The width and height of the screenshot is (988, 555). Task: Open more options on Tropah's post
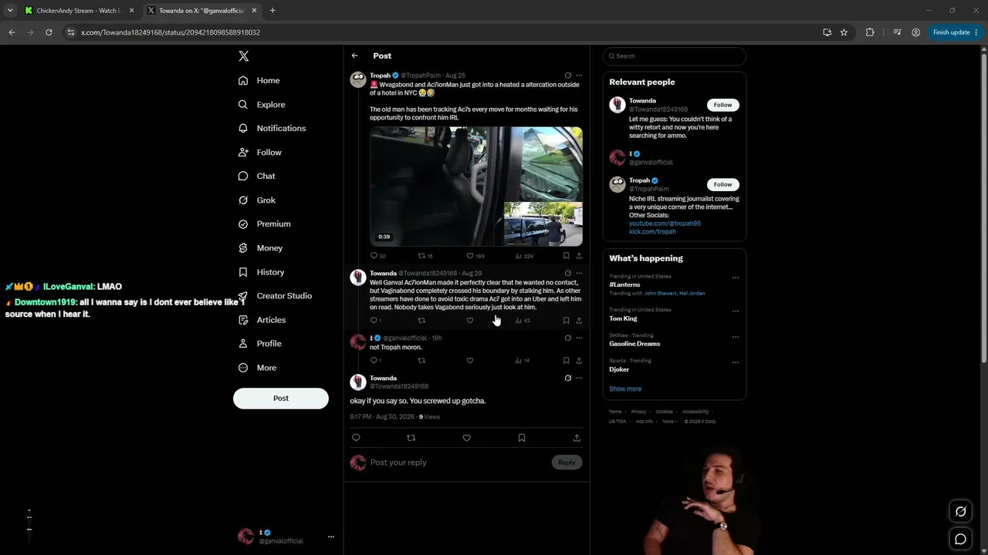click(x=579, y=76)
